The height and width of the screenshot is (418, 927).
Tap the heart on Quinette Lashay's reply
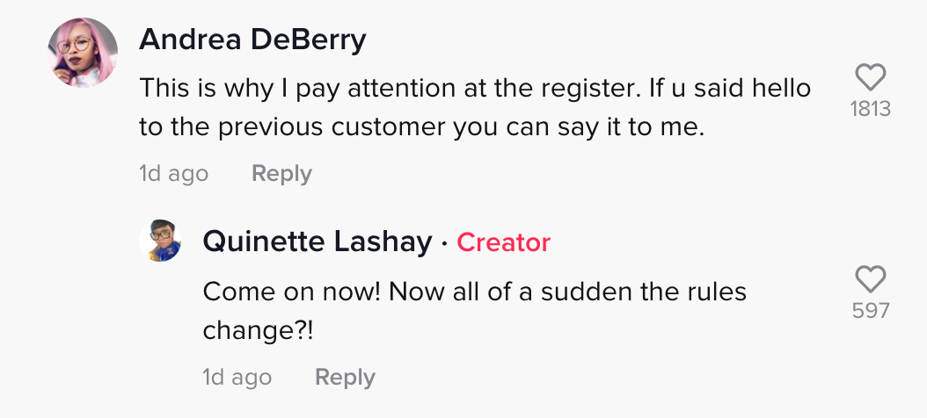coord(870,279)
